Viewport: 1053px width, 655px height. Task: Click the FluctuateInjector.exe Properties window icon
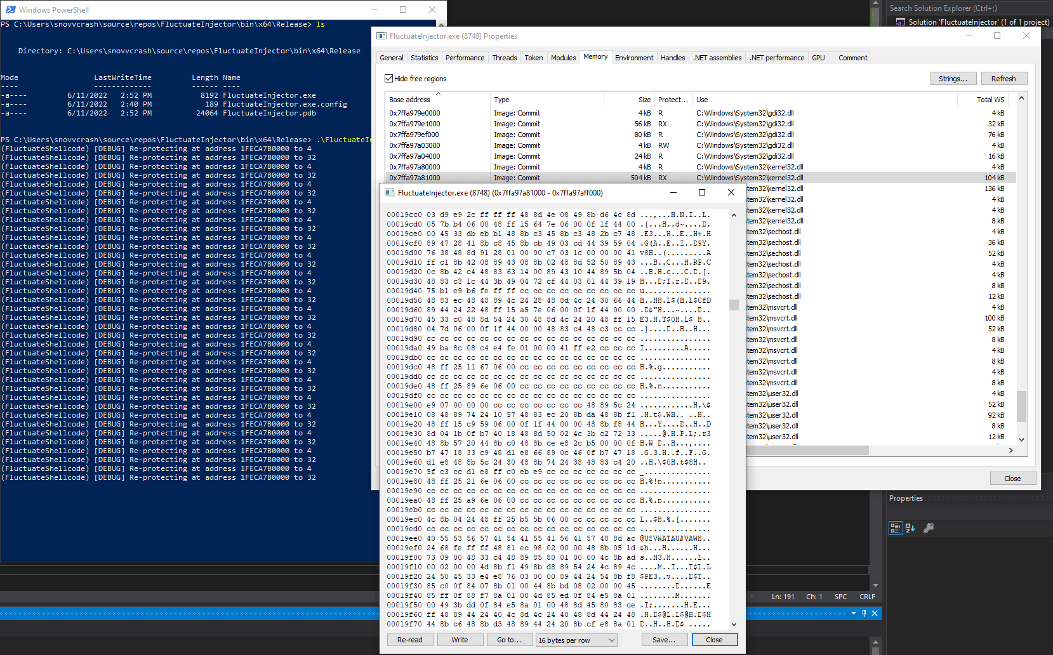click(381, 36)
